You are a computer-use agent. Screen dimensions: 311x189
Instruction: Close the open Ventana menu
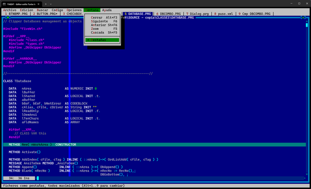92,10
